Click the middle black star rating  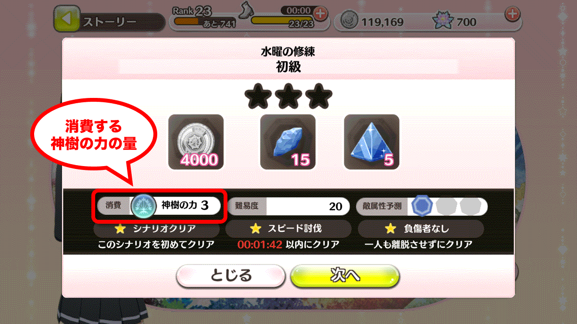pyautogui.click(x=287, y=96)
